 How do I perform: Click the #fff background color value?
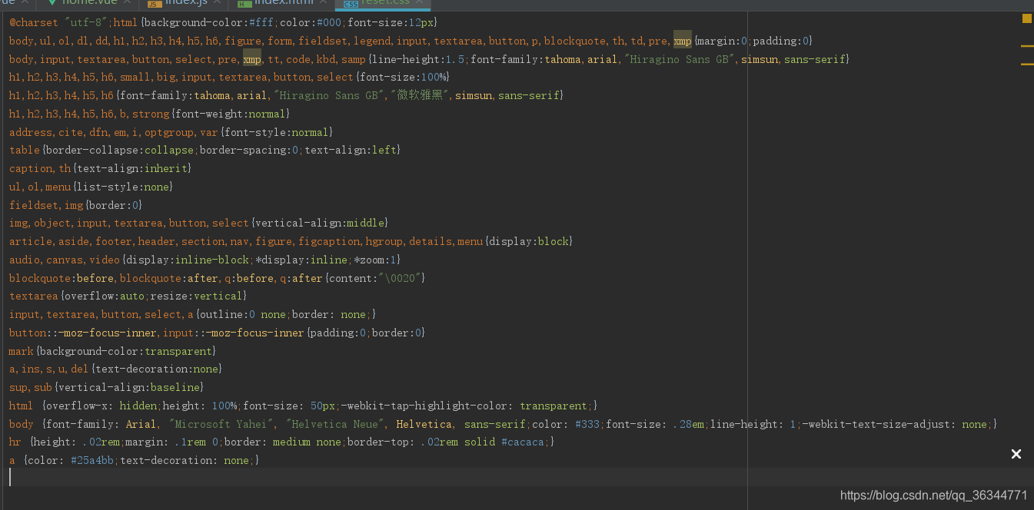[x=261, y=23]
